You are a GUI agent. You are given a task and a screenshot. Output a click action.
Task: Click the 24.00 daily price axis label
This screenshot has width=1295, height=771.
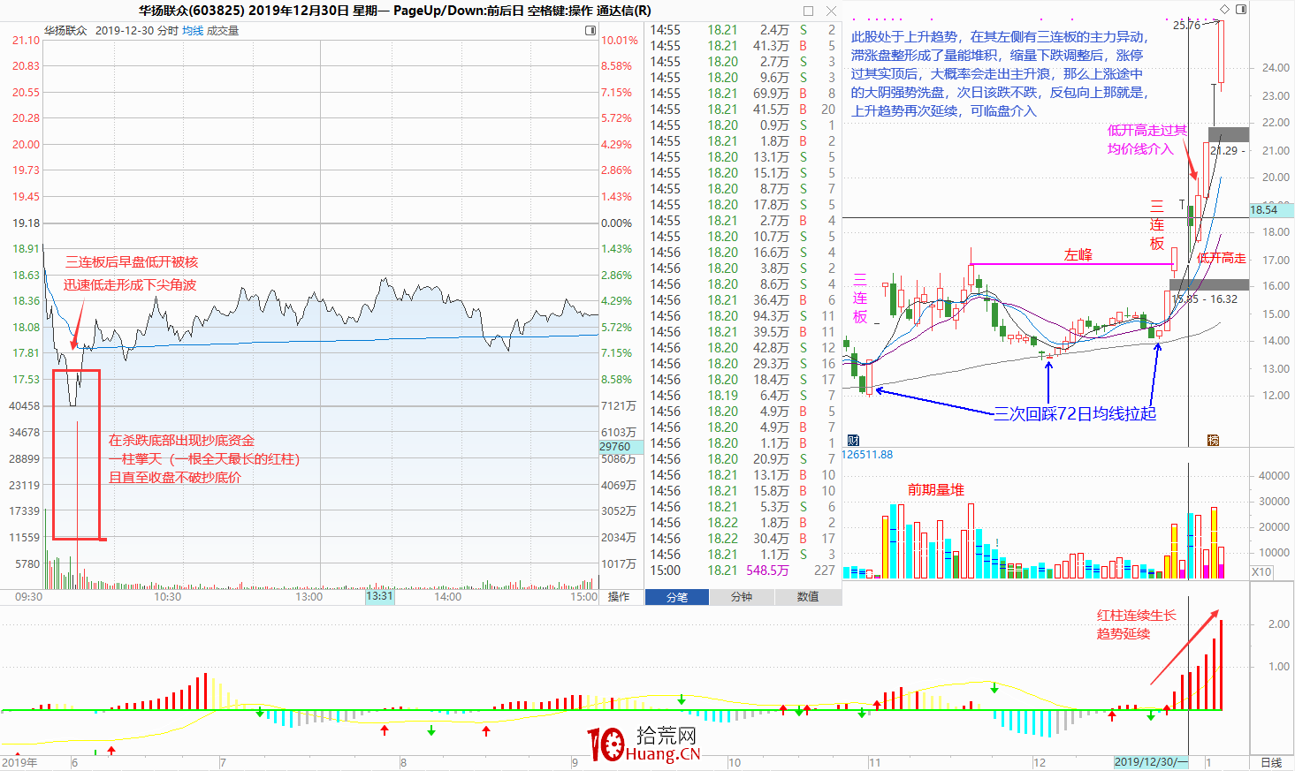point(1276,68)
